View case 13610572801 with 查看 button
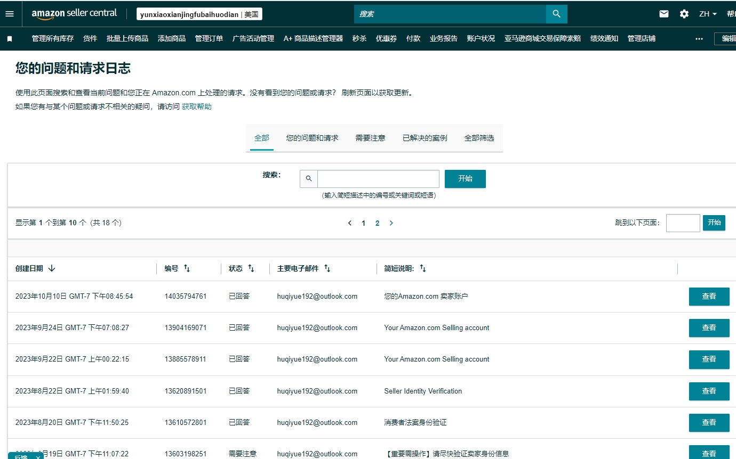This screenshot has height=459, width=736. pos(709,423)
